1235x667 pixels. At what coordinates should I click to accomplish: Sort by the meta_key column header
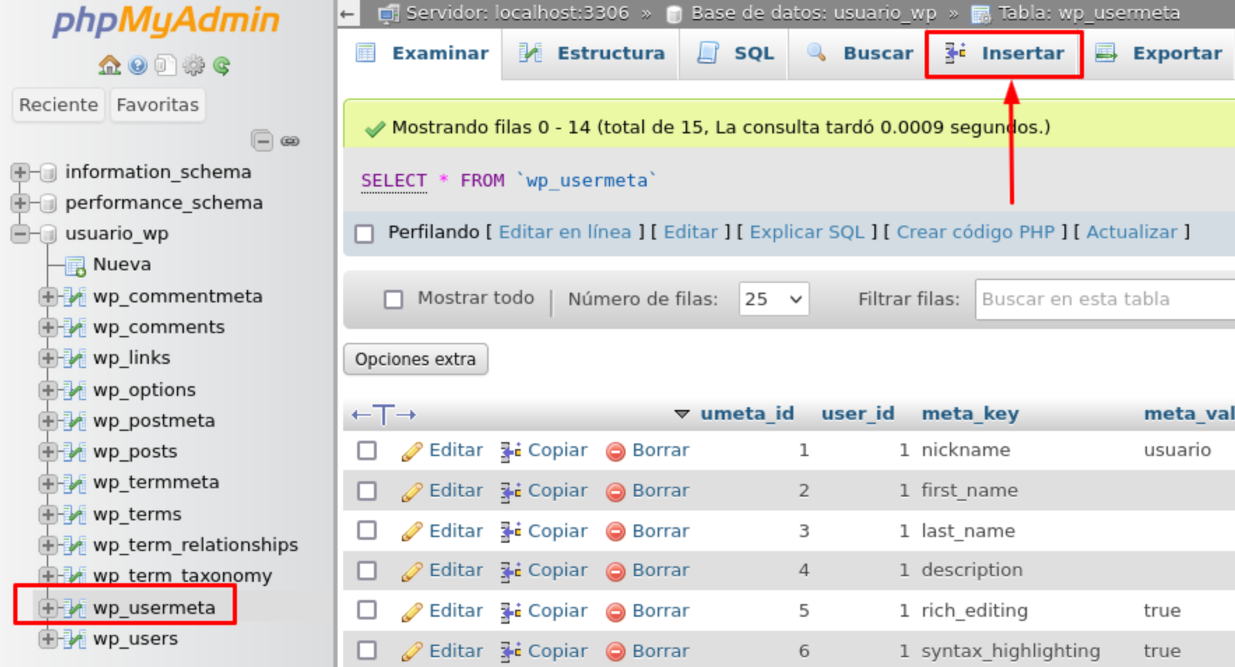(969, 413)
